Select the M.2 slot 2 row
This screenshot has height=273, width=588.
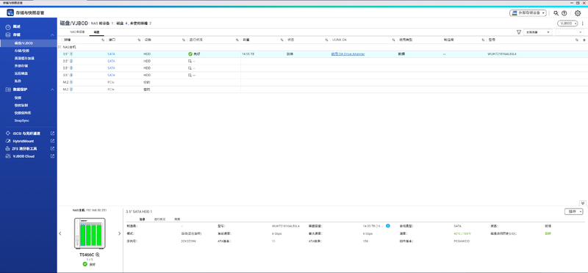click(x=323, y=90)
